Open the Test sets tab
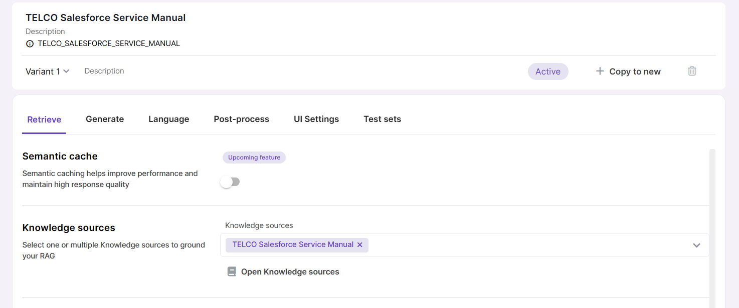This screenshot has height=308, width=739. tap(382, 119)
